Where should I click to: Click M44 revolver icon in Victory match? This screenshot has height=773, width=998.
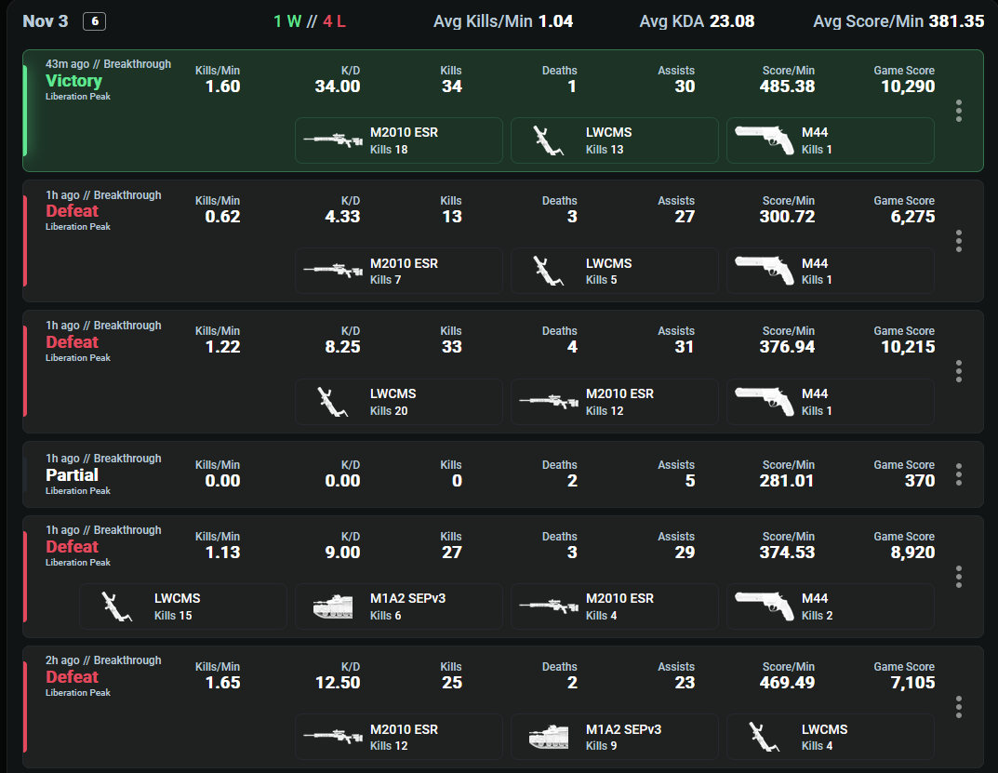[765, 140]
